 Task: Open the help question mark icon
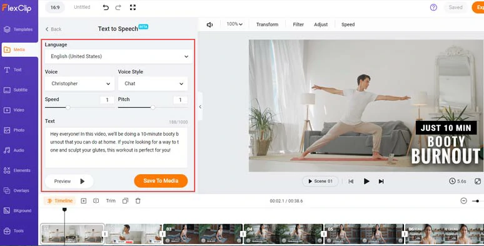pyautogui.click(x=433, y=8)
